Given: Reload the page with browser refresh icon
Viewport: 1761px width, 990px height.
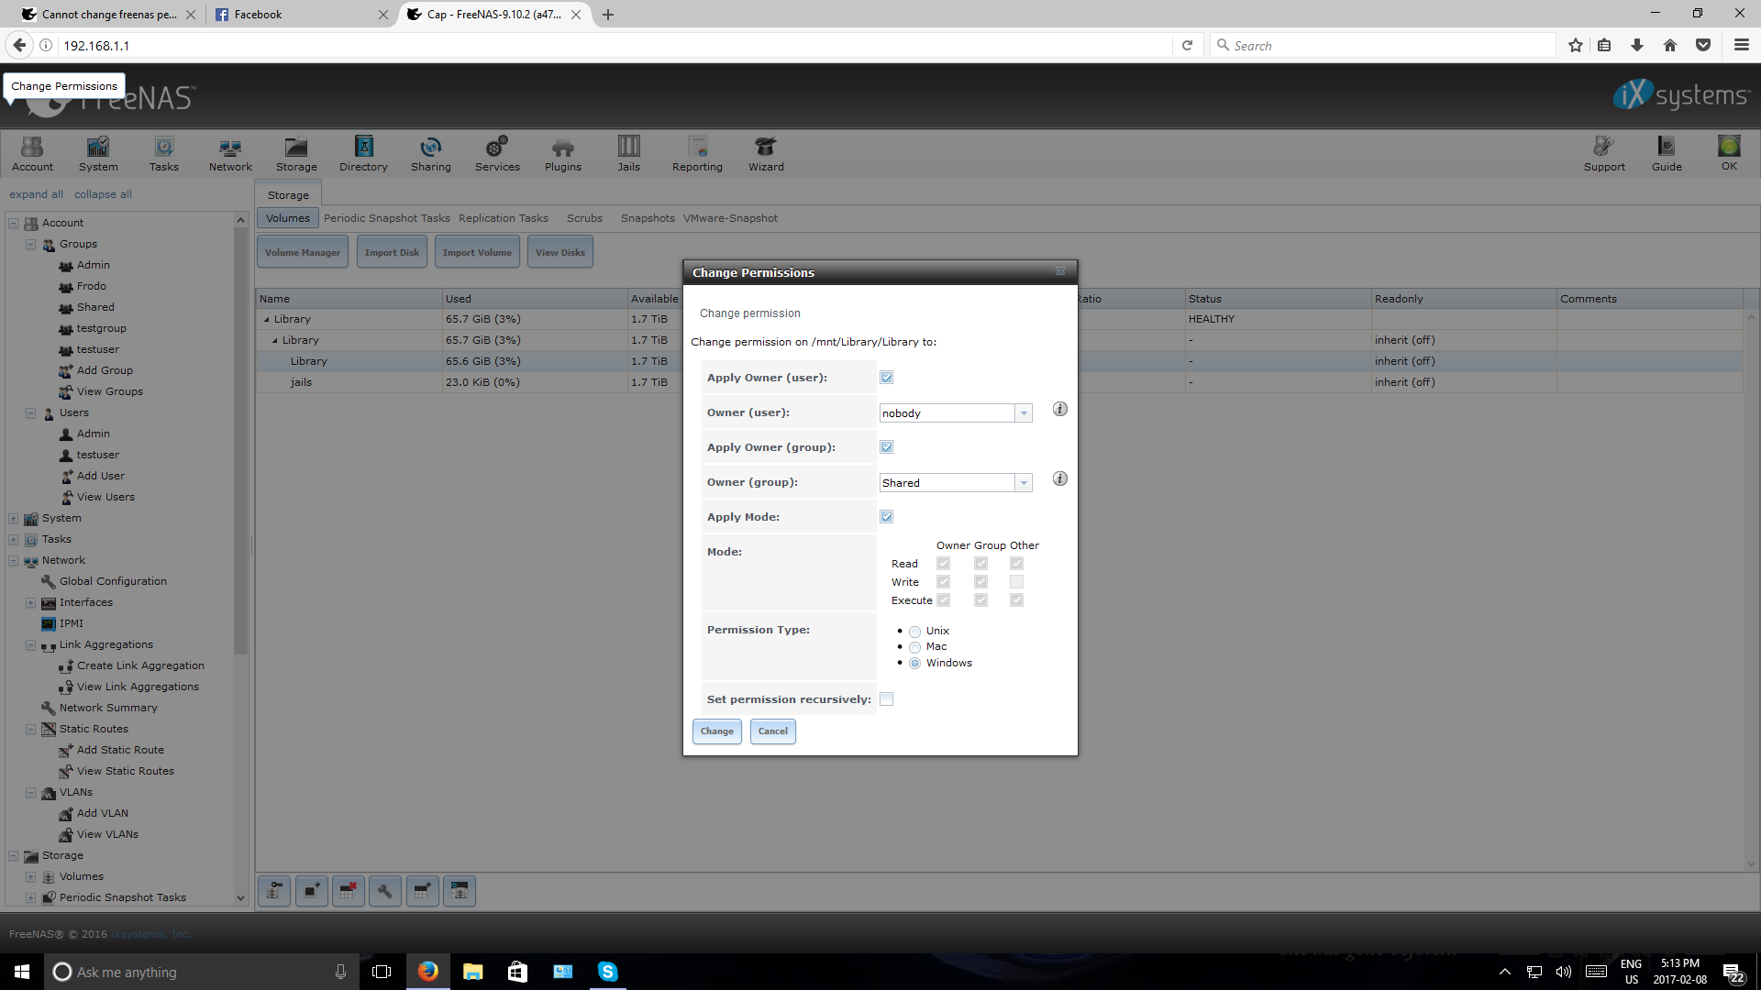Looking at the screenshot, I should pos(1187,45).
